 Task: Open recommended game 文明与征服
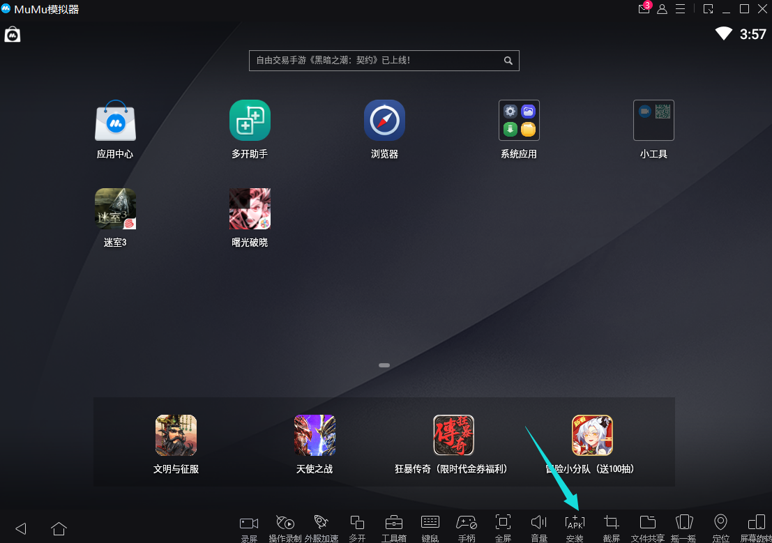coord(176,435)
